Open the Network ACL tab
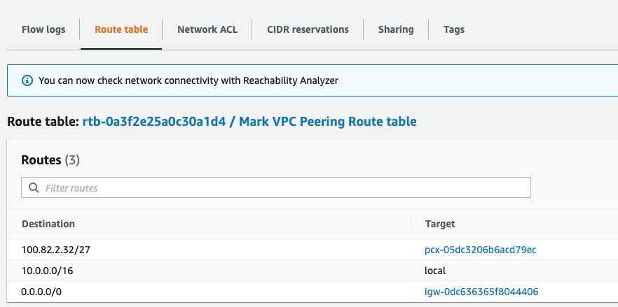The width and height of the screenshot is (618, 307). coord(207,29)
